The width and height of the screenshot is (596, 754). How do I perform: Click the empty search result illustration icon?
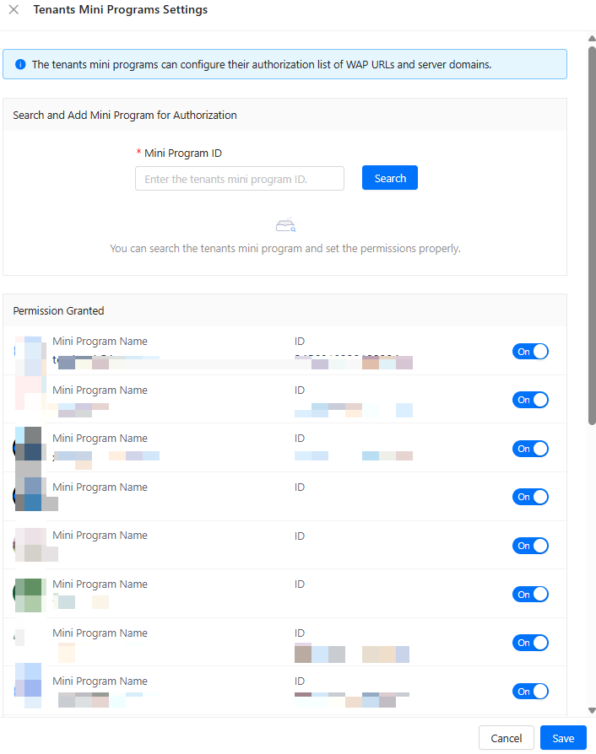(x=285, y=225)
